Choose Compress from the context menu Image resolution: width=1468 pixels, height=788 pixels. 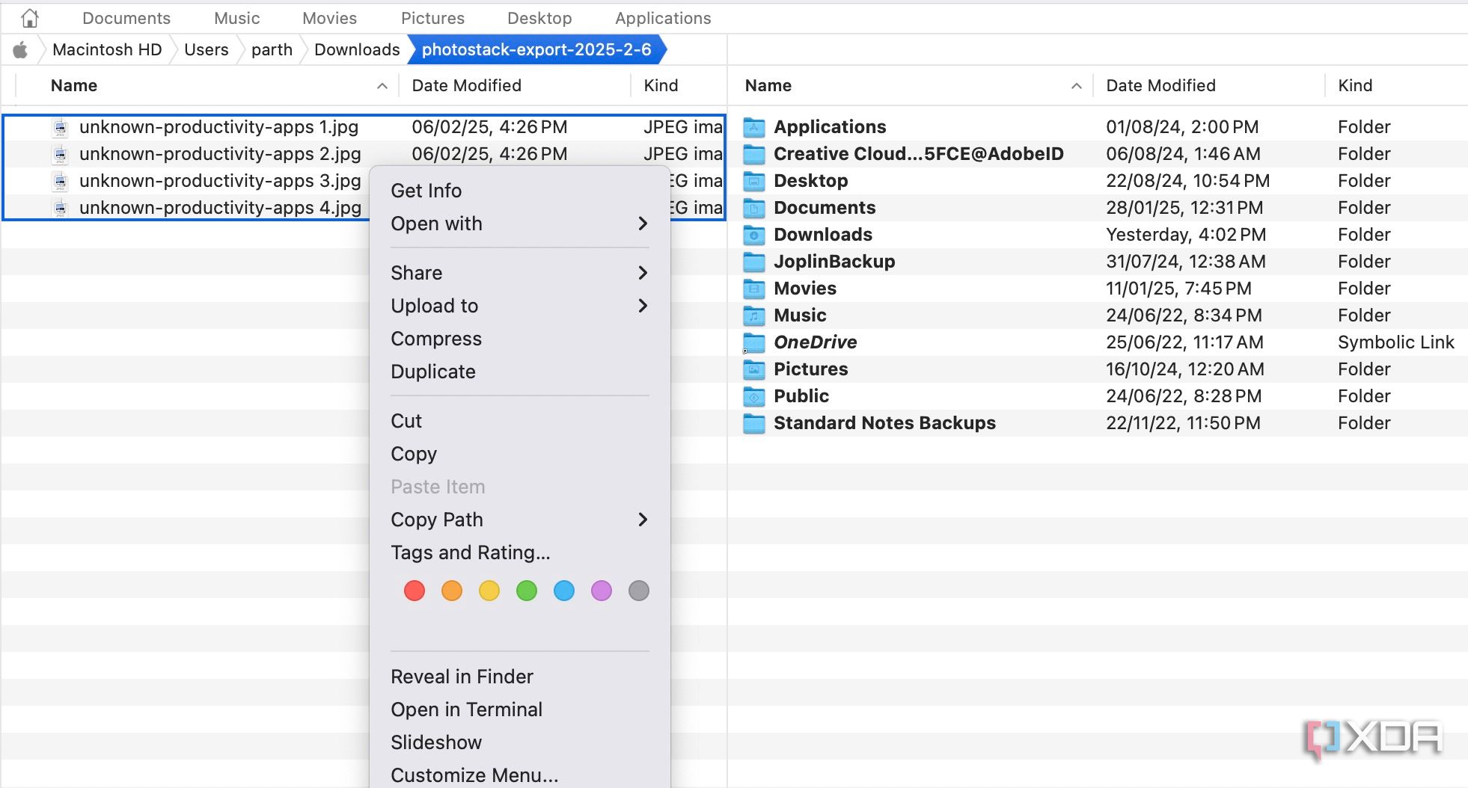[435, 339]
